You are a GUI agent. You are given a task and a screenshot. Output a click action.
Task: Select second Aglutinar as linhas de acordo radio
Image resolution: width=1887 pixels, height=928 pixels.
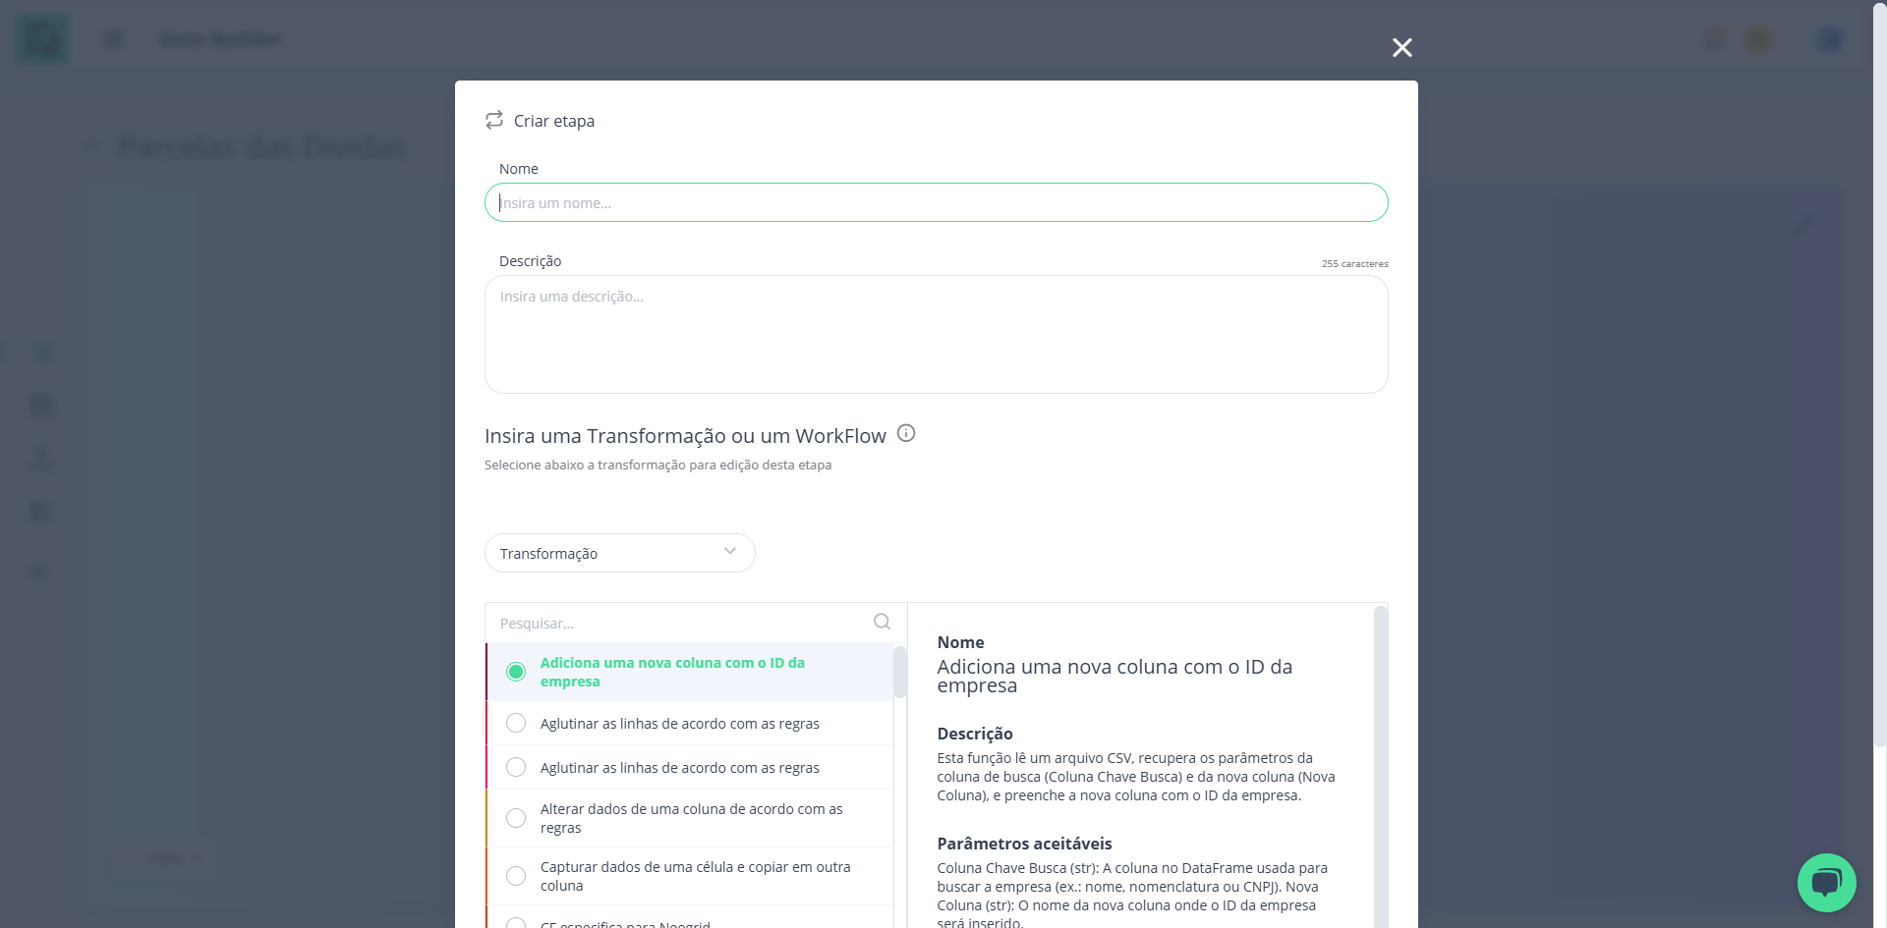pyautogui.click(x=516, y=767)
